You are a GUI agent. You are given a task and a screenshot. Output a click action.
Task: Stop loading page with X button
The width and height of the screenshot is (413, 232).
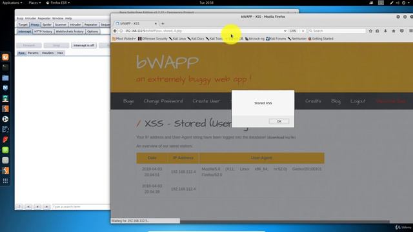pyautogui.click(x=303, y=31)
